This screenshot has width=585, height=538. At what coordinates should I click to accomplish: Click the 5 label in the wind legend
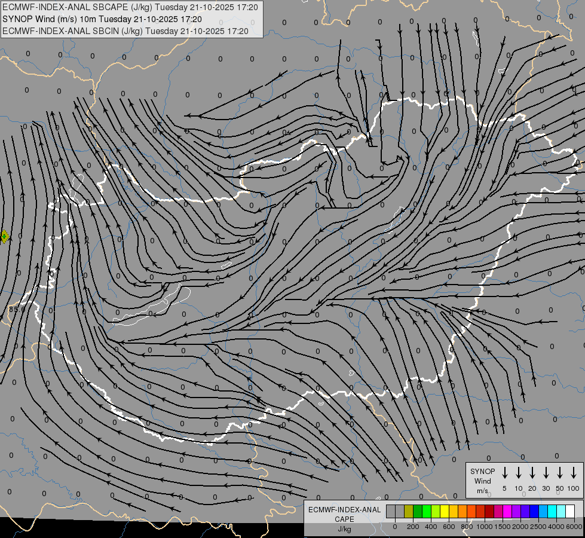[504, 488]
